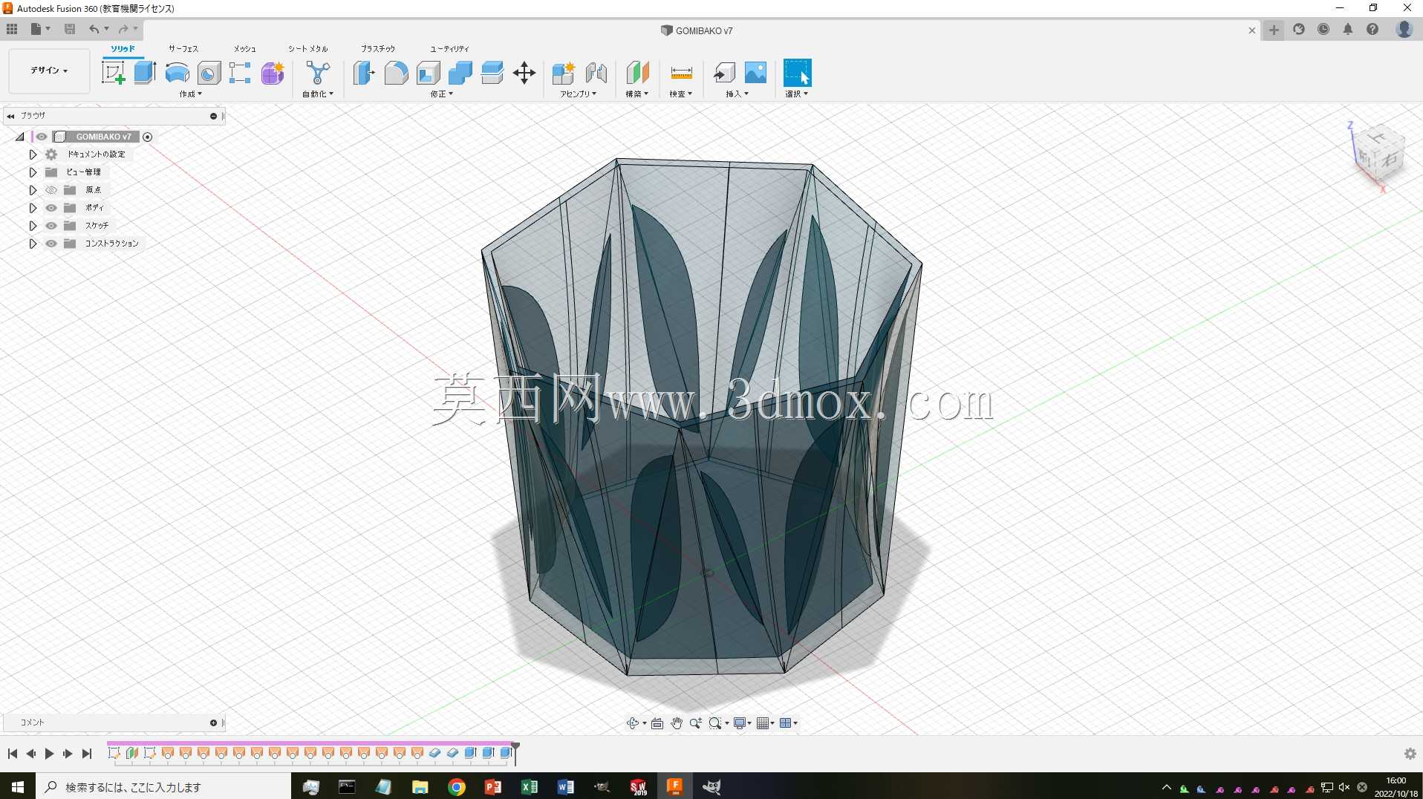Switch to the シートメタル tab
This screenshot has width=1423, height=799.
[x=308, y=49]
